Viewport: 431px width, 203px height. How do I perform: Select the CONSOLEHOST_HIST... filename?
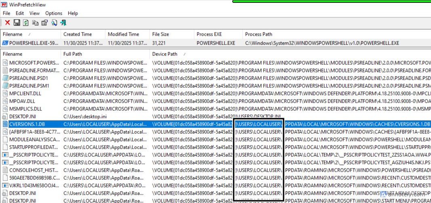tap(34, 170)
